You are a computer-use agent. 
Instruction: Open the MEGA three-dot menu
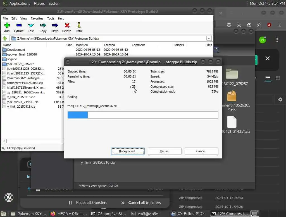pyautogui.click(x=277, y=40)
